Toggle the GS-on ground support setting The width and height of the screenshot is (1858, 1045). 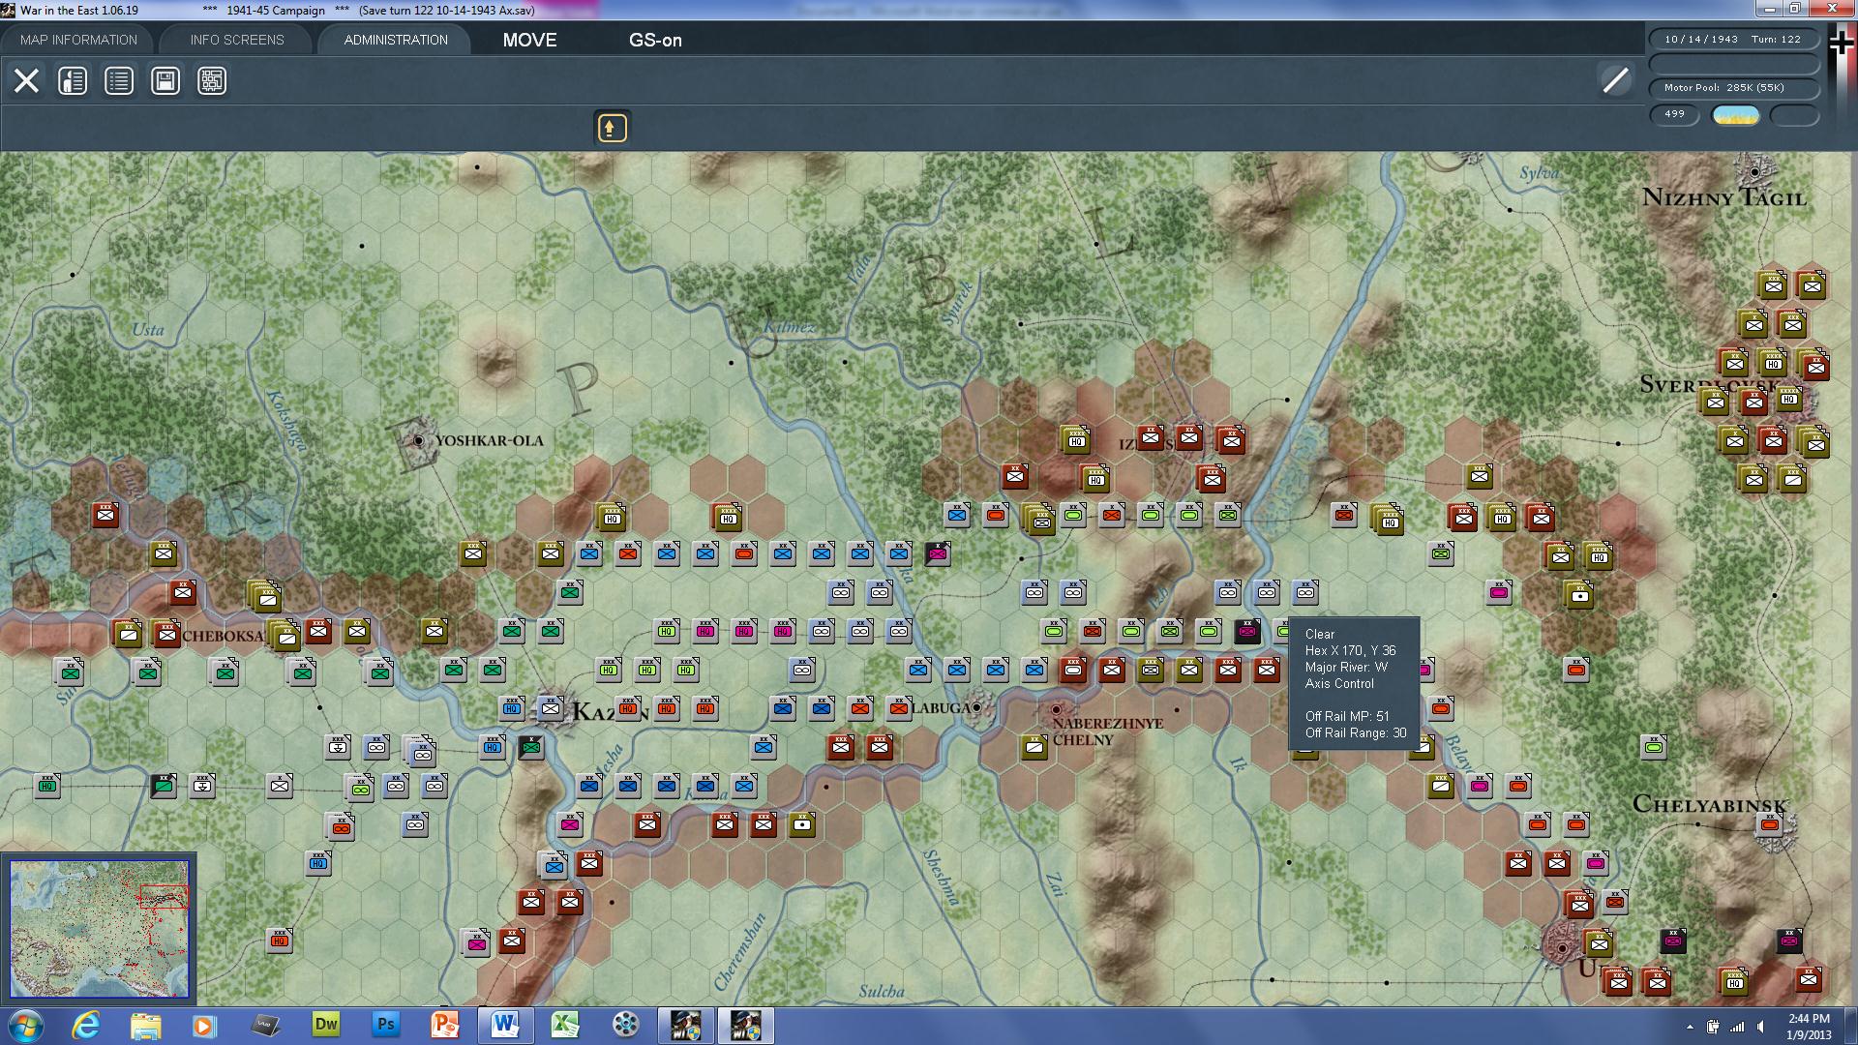coord(655,40)
